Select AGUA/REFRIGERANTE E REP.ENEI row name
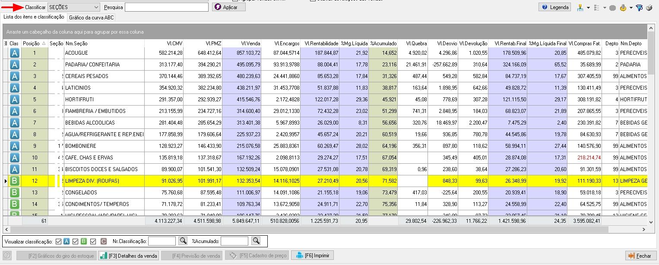 104,134
